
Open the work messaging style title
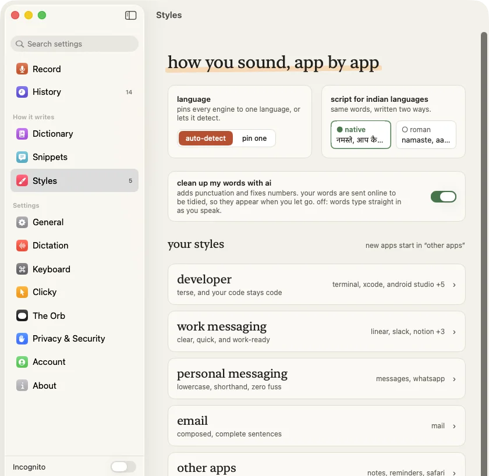click(x=222, y=326)
